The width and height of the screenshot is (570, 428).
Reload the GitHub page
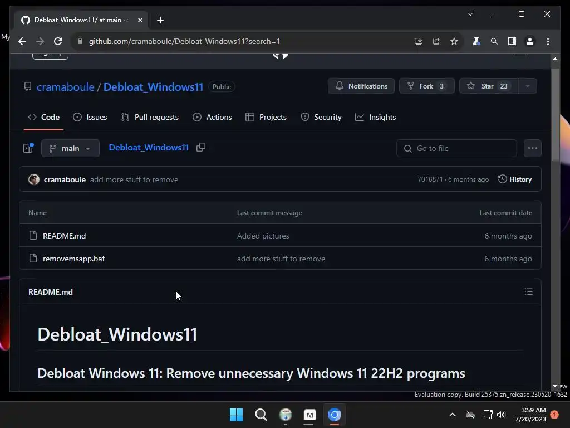(58, 41)
